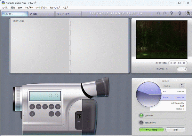Open the セットアップ menu
Screen dimensions: 192x136
click(55, 8)
